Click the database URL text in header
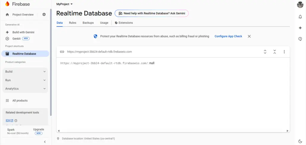306x145 pixels. click(x=100, y=52)
